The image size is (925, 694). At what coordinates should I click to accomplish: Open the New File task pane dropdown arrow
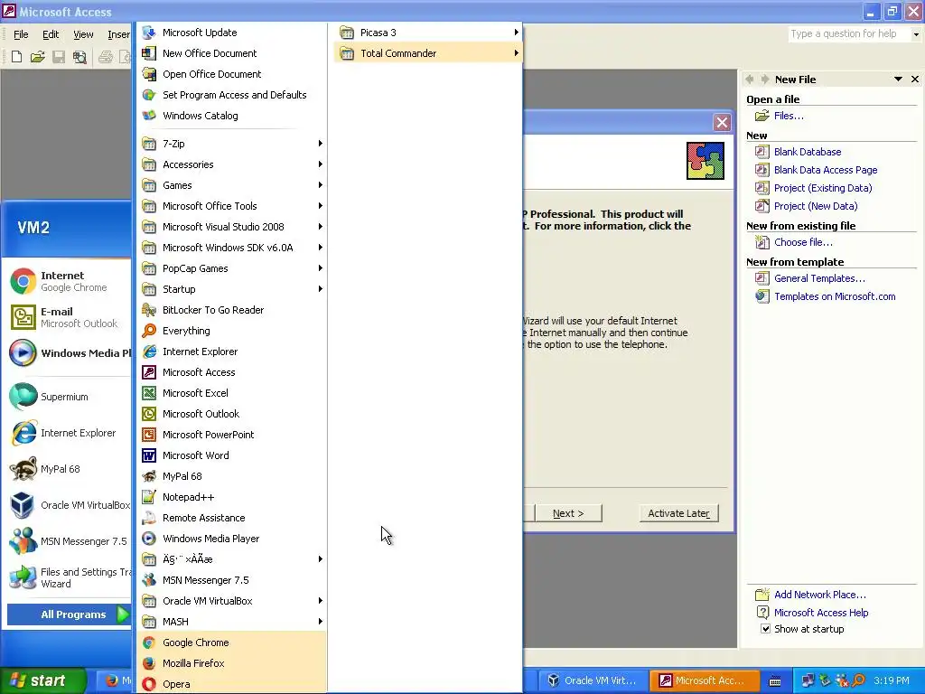[898, 80]
